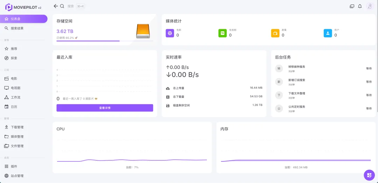Click the 查看详情 button
Screen dimensions: 378x183
coord(105,108)
